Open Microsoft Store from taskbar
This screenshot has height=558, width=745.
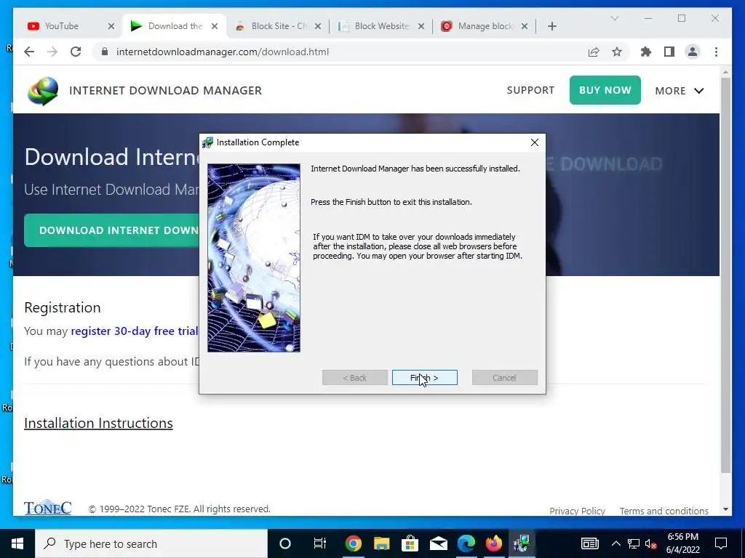click(410, 543)
